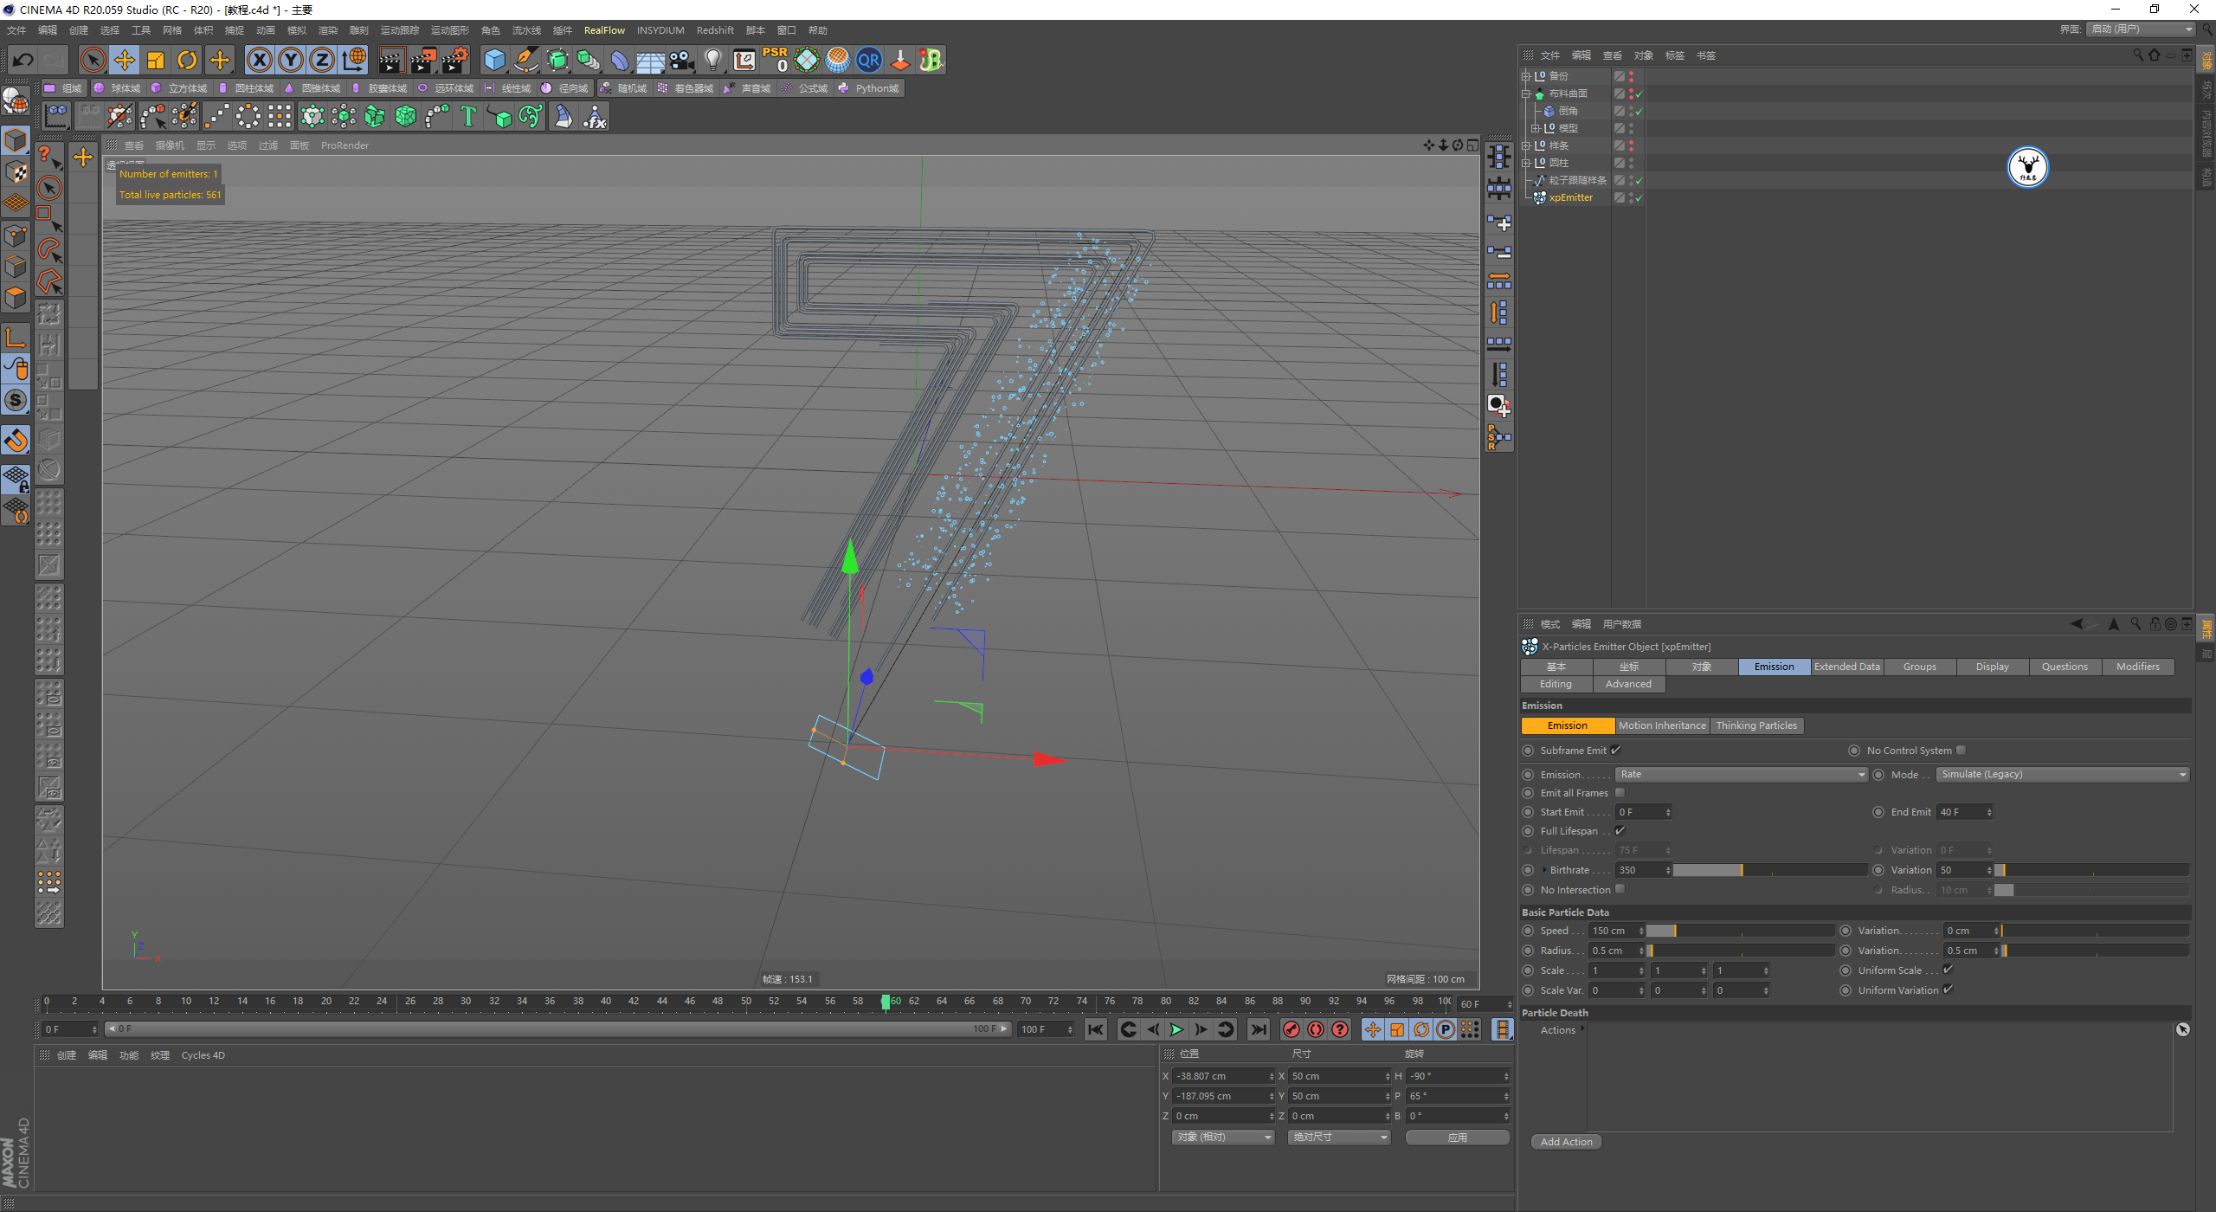Switch to the Extended Data tab
The height and width of the screenshot is (1212, 2216).
click(1846, 667)
